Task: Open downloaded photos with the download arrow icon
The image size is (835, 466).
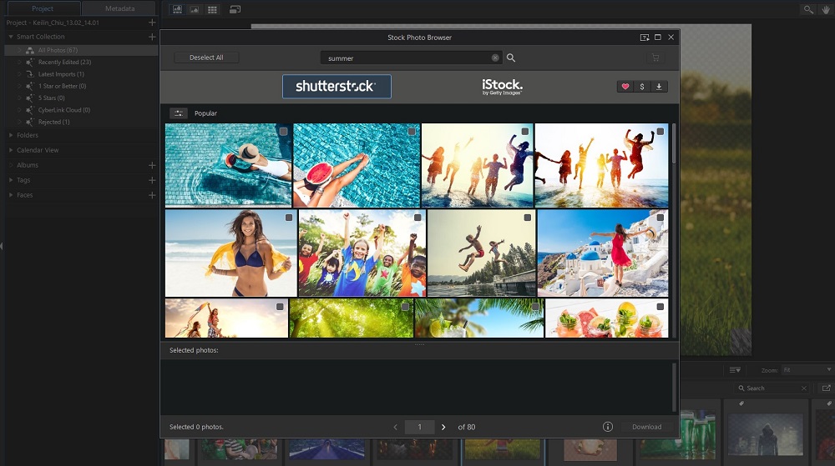Action: [x=659, y=87]
